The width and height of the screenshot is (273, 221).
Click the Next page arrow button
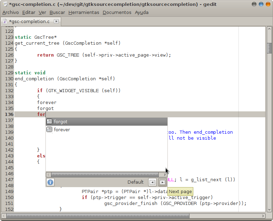point(162,182)
